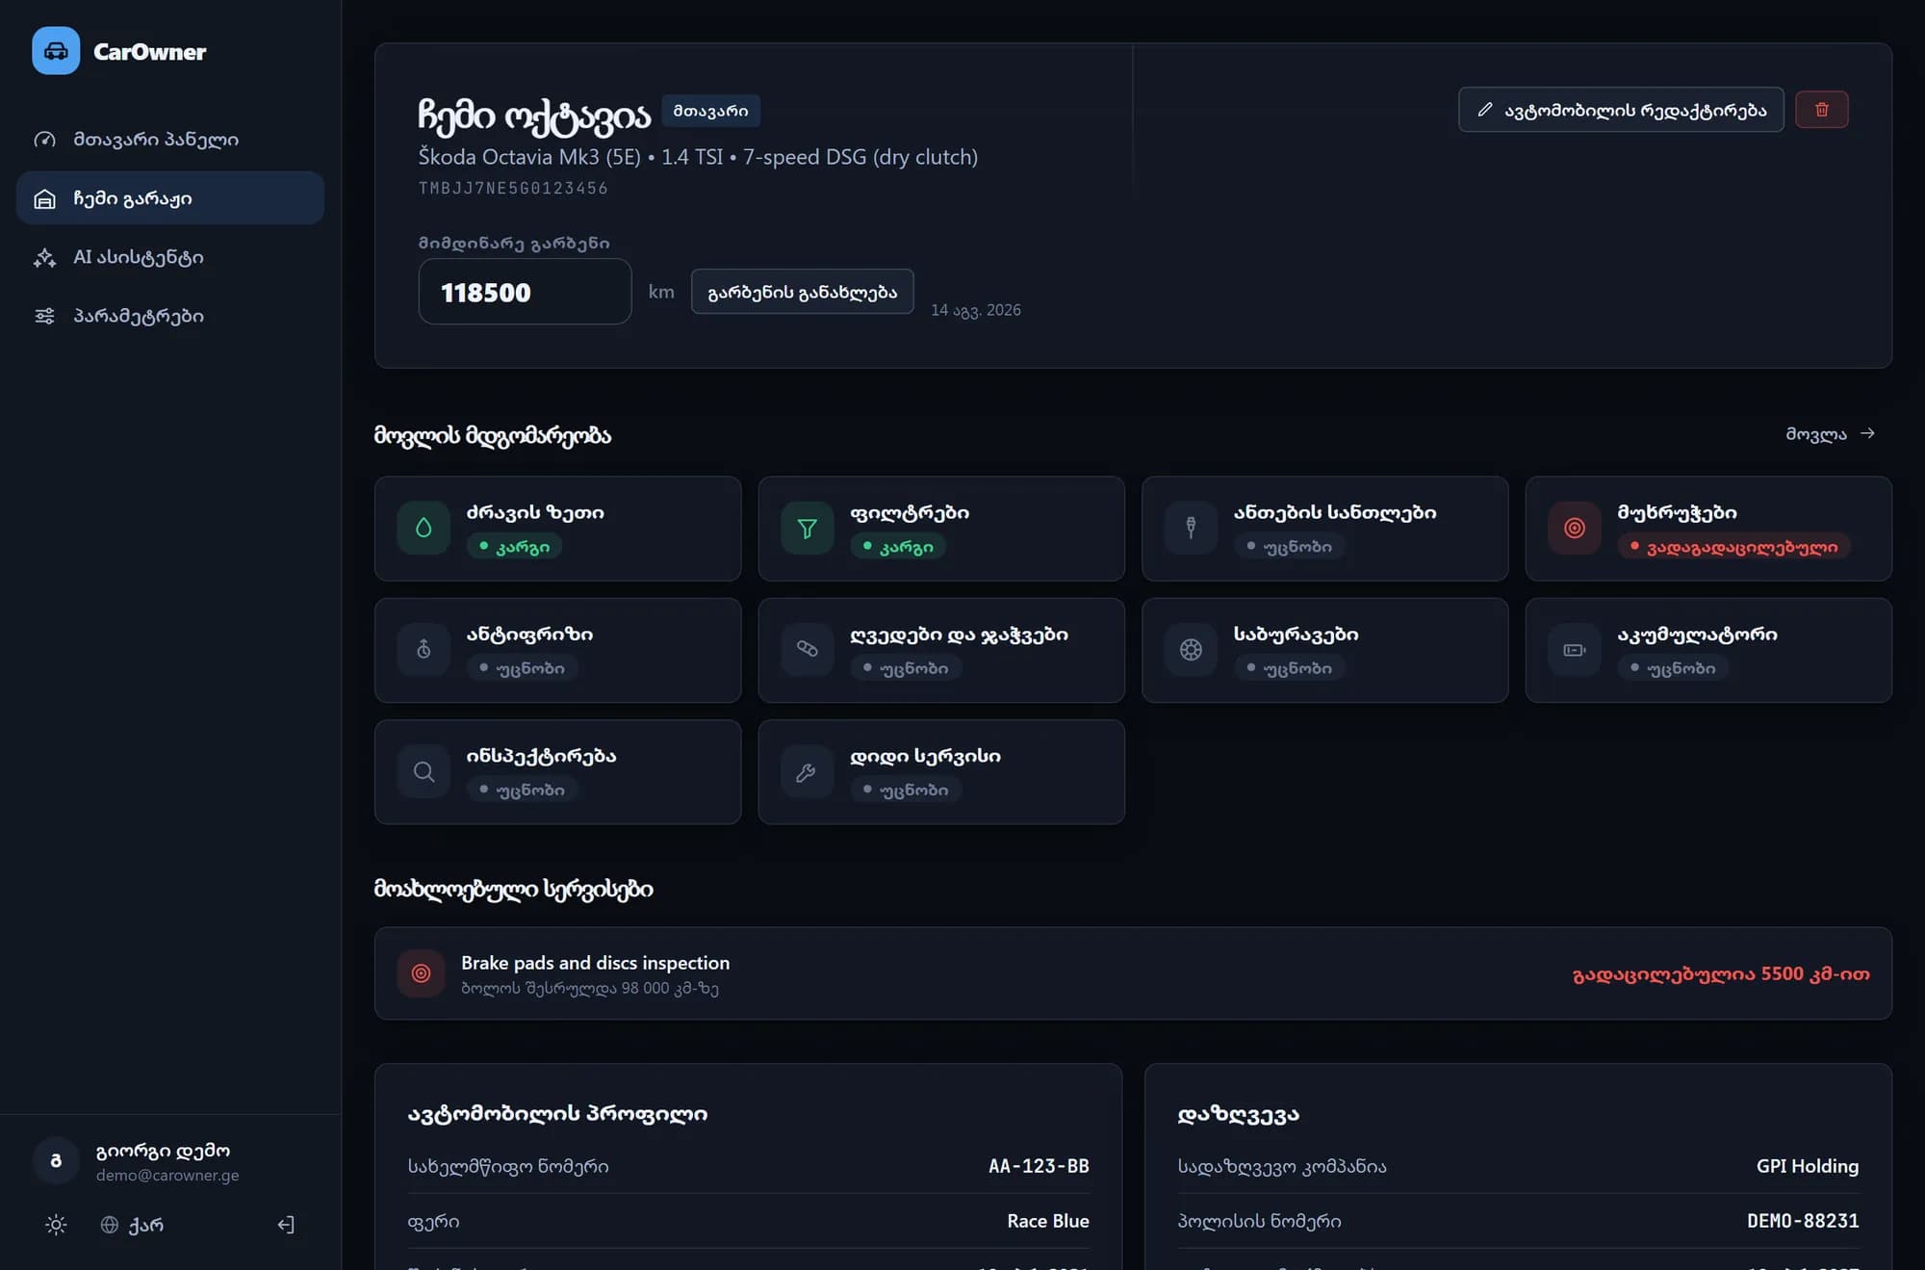Open the ღვედები და ჯაჭვები card title
Screen dimensions: 1925x1270
(x=959, y=635)
